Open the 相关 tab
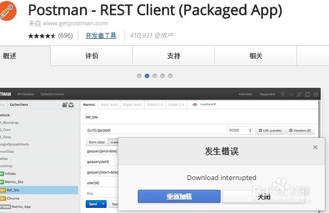This screenshot has width=329, height=213. [x=256, y=56]
